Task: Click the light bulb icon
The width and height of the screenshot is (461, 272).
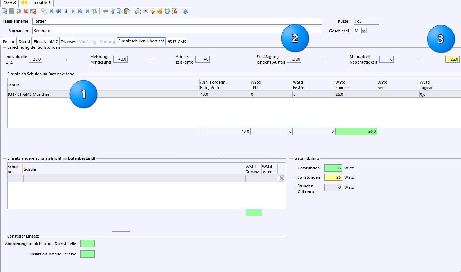Action: point(153,11)
